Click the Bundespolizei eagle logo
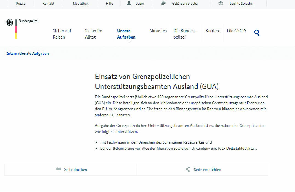The width and height of the screenshot is (295, 192). coord(10,23)
